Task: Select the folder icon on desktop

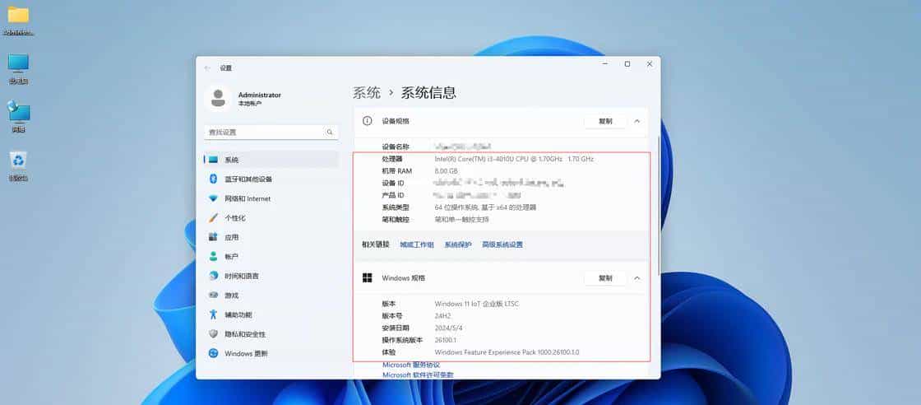Action: coord(18,21)
